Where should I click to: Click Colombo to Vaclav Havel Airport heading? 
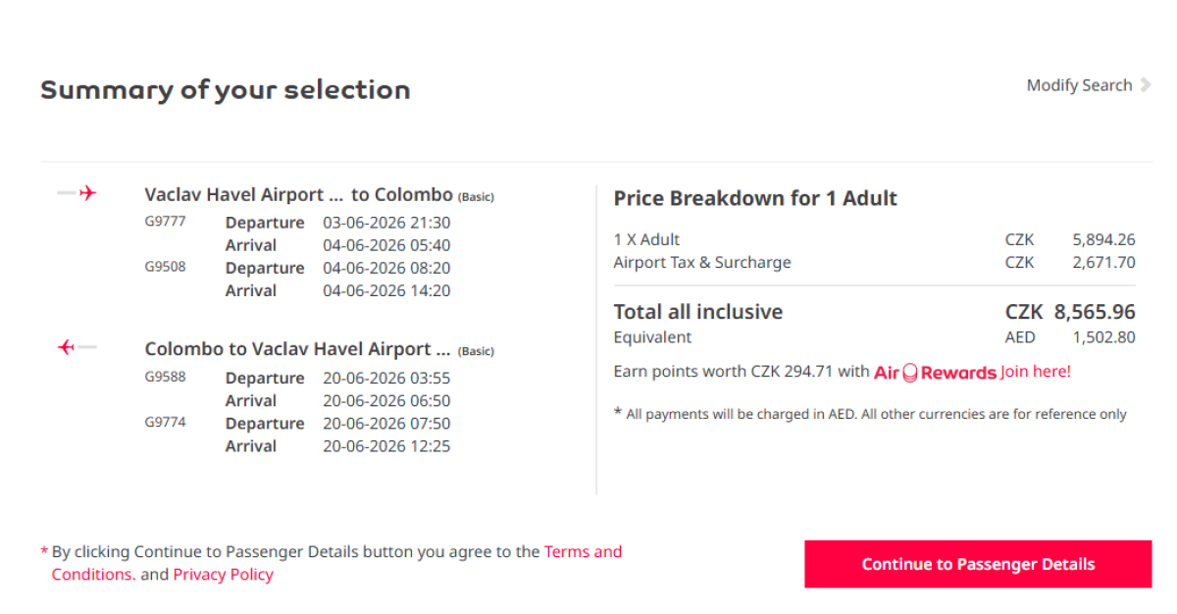pos(297,349)
